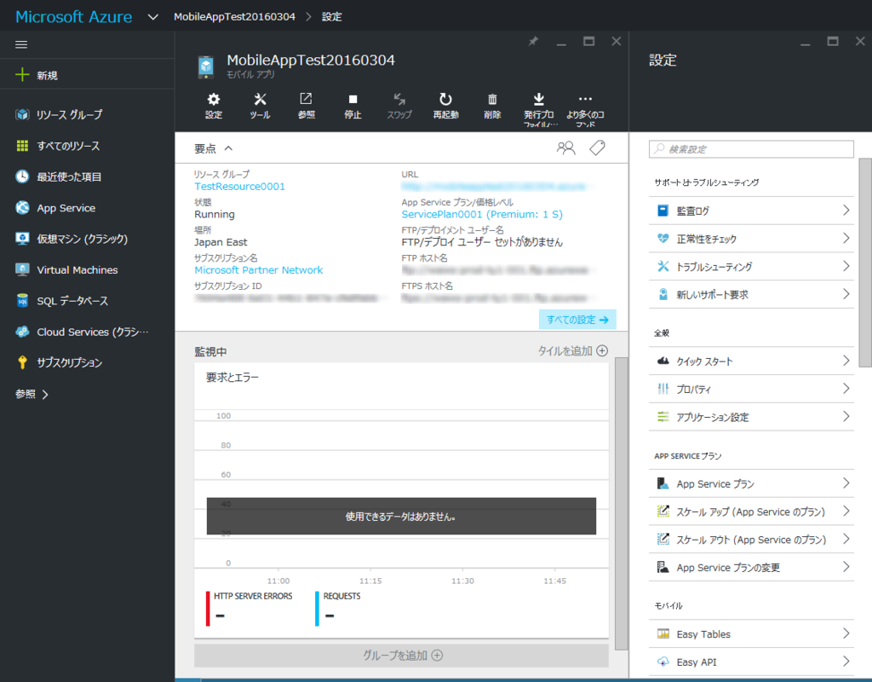Stop the app with 停止 button
Image resolution: width=872 pixels, height=682 pixels.
[353, 106]
